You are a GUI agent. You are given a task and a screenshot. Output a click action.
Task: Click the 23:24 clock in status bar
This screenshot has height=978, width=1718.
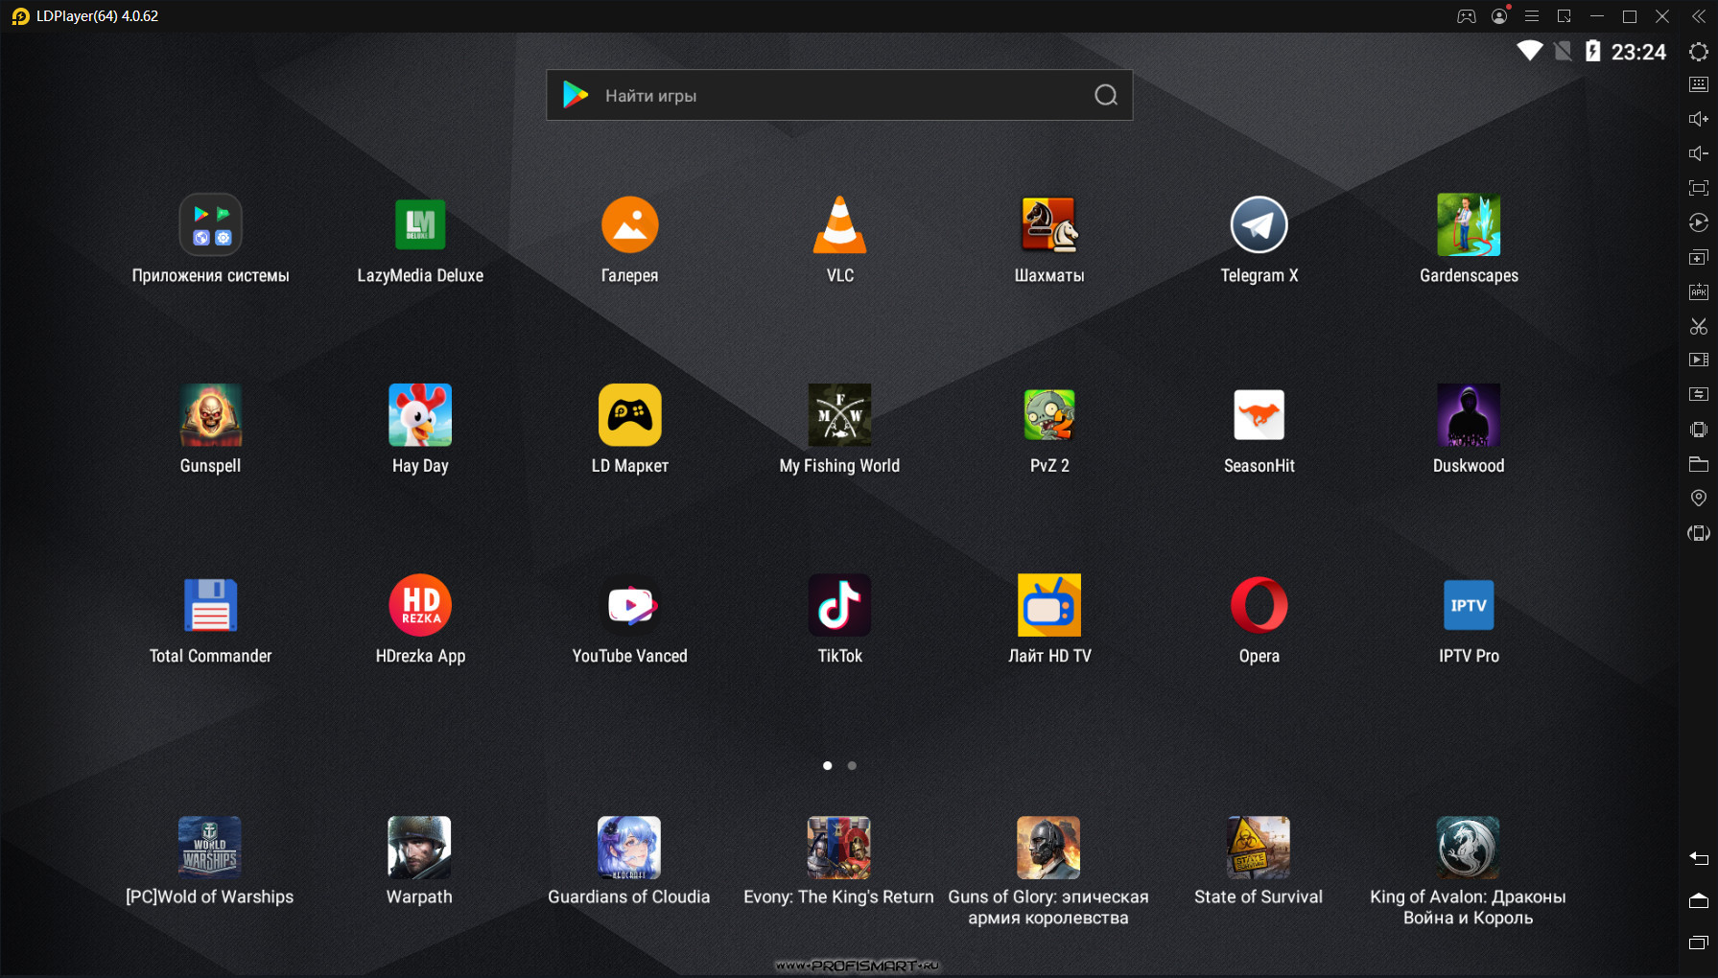pos(1638,52)
